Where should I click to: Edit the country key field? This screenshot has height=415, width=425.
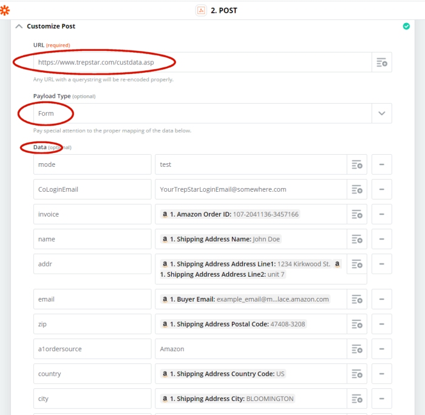92,374
